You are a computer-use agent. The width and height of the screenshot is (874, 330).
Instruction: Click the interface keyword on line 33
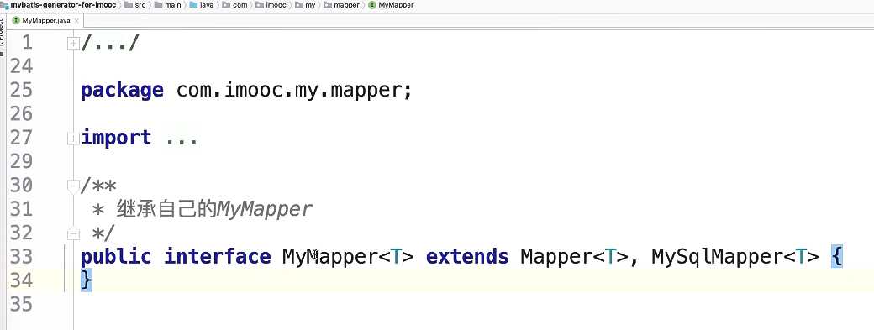tap(218, 257)
